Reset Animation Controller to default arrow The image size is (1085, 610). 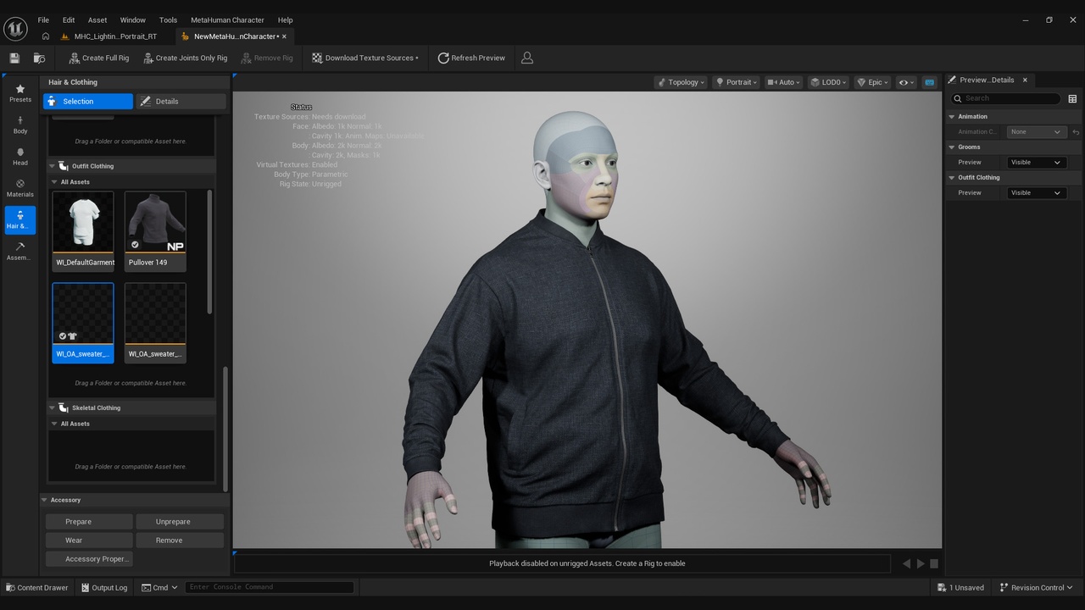(1076, 132)
